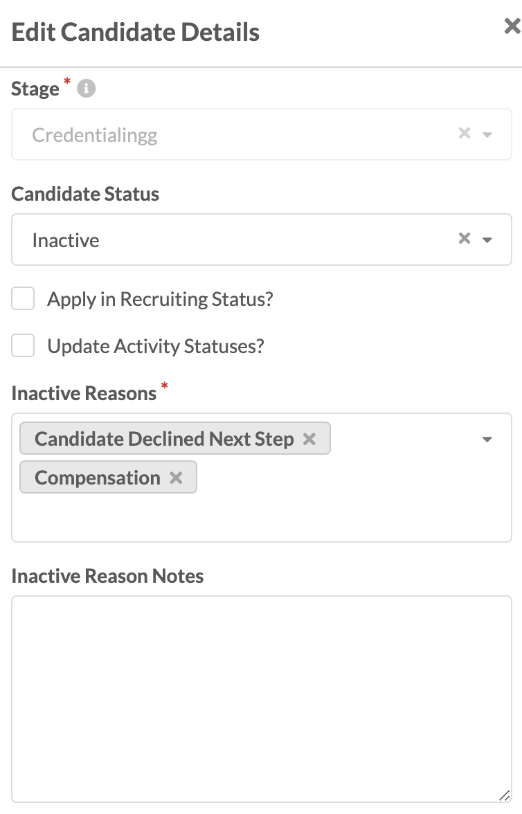Remove the Compensation reason tag
Screen dimensions: 522x814
(176, 478)
